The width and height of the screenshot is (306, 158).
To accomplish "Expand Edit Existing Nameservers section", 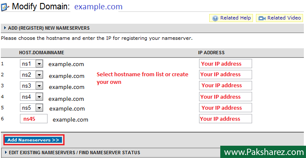I will (6, 152).
